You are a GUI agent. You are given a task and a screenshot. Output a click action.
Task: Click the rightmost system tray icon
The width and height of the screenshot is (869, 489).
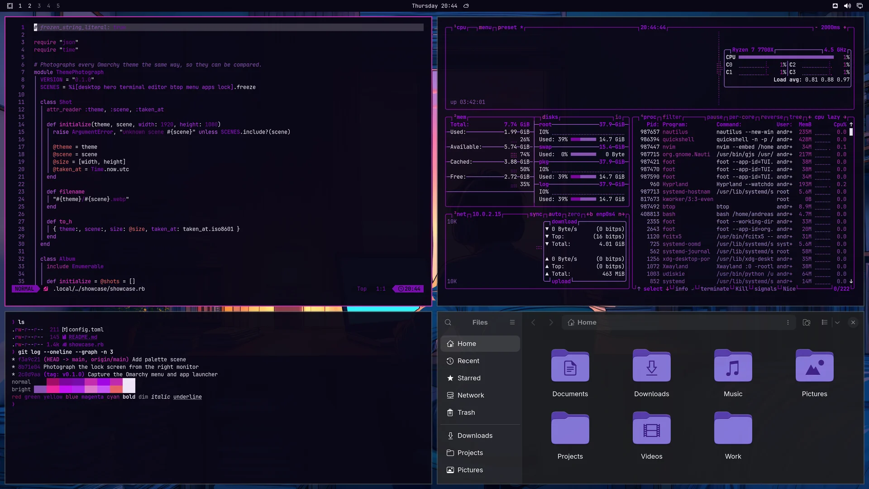coord(859,6)
